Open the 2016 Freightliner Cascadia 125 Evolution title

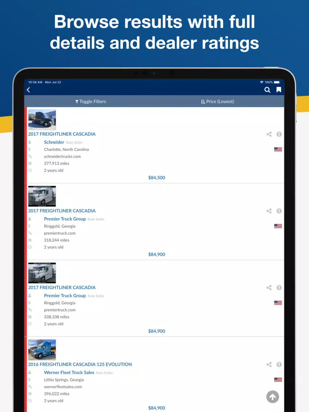click(x=80, y=364)
